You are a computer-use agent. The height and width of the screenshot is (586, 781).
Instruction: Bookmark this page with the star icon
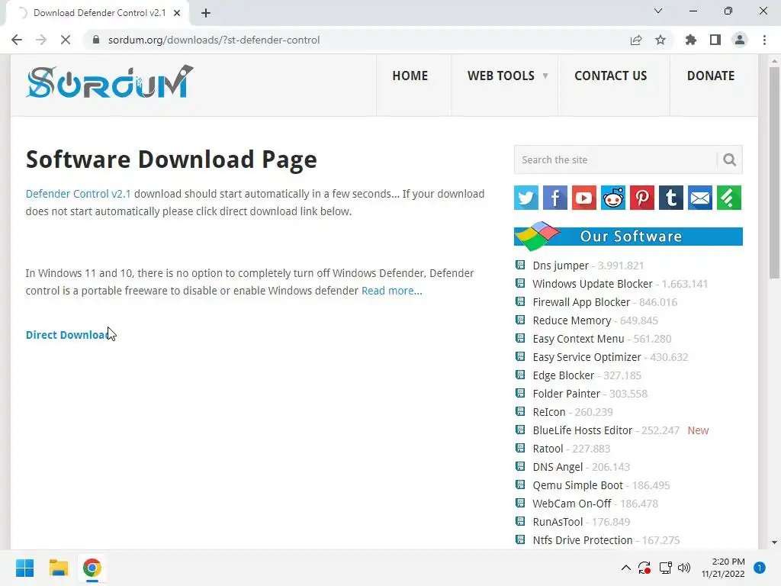pos(660,40)
